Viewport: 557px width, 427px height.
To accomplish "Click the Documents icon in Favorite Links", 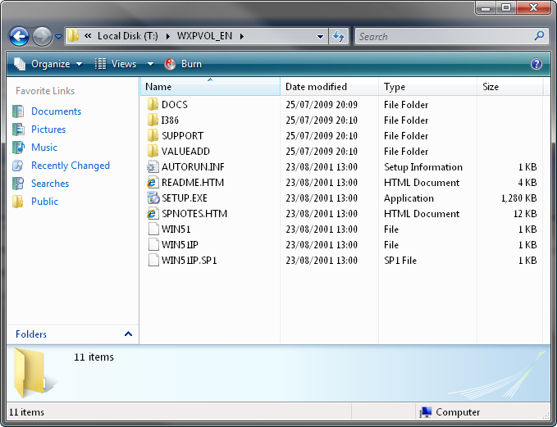I will (18, 111).
